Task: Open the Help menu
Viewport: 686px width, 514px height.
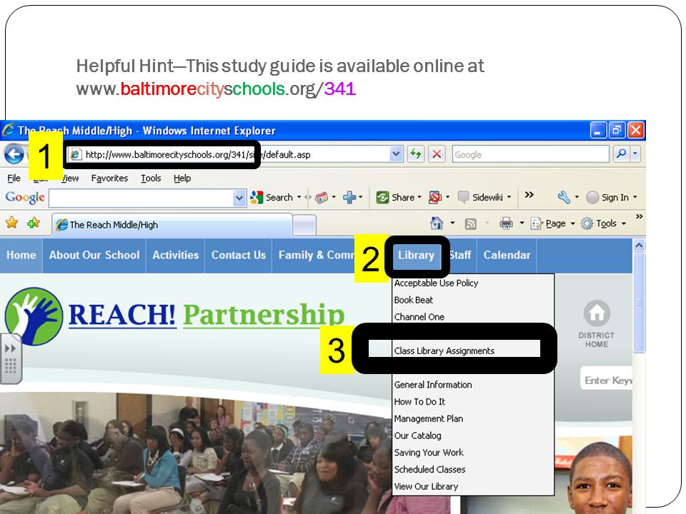Action: (182, 178)
